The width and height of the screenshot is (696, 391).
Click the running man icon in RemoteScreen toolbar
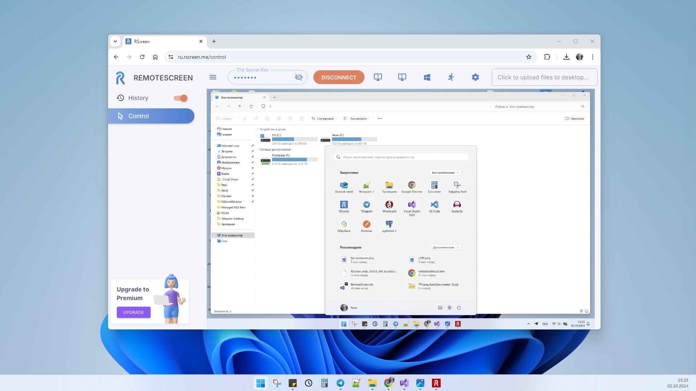click(451, 77)
